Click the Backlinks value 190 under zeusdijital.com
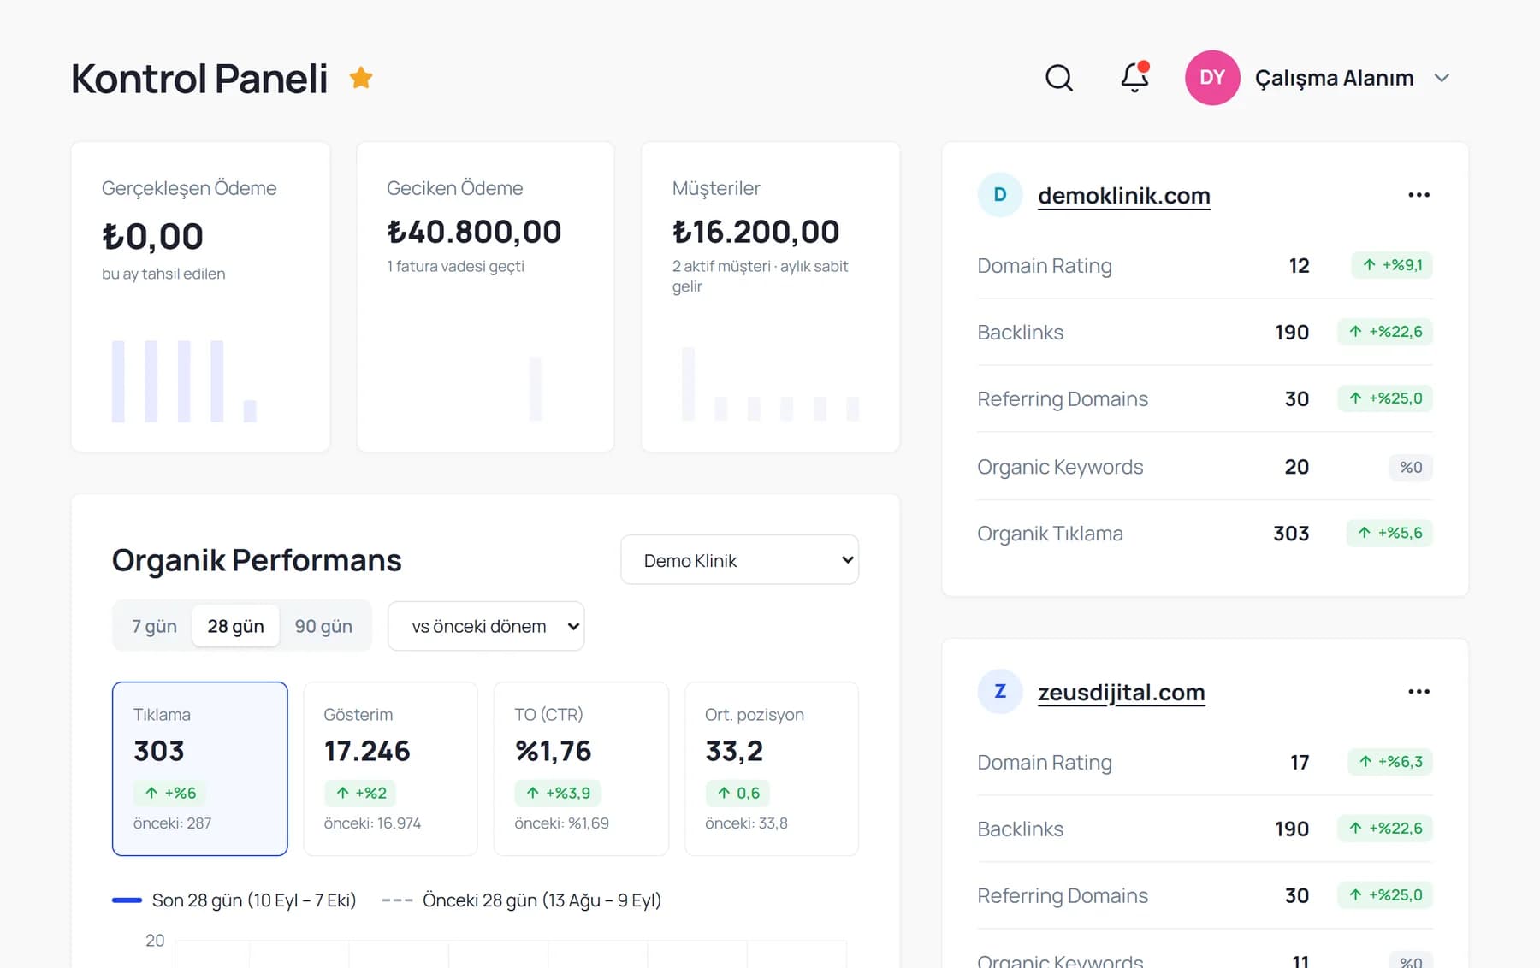1540x968 pixels. pos(1292,829)
